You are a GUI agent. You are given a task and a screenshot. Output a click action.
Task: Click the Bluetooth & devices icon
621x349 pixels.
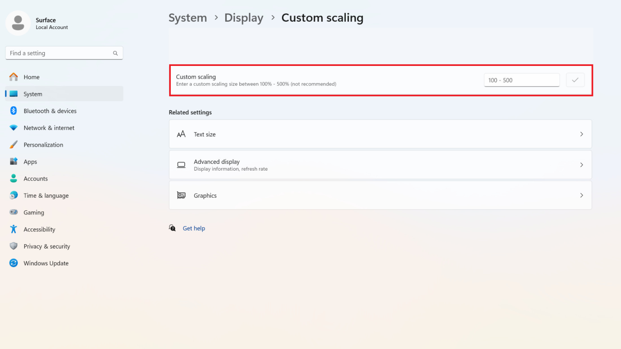(x=14, y=111)
